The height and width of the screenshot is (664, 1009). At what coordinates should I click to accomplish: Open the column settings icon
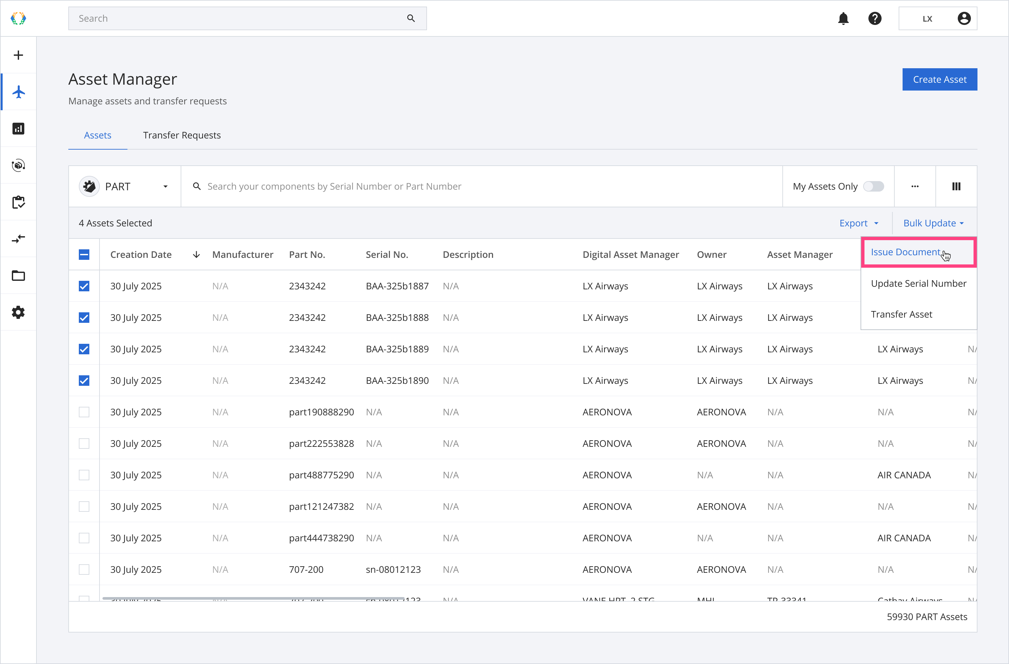(x=956, y=186)
